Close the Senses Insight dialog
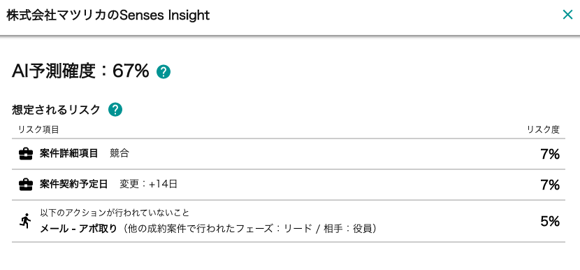Screen dimensions: 580x270 (567, 15)
